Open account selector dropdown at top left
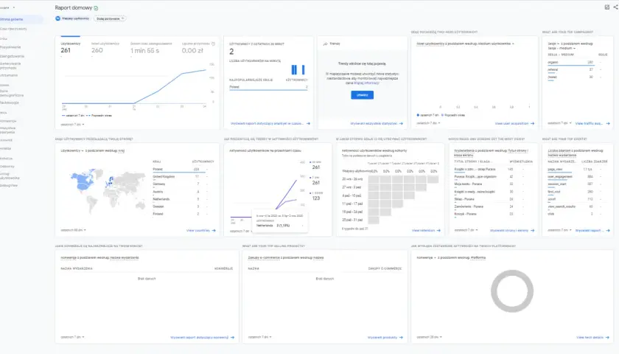 (7, 7)
